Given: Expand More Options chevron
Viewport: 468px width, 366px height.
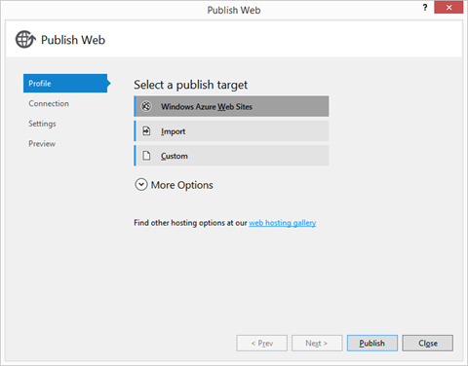Looking at the screenshot, I should pyautogui.click(x=141, y=185).
